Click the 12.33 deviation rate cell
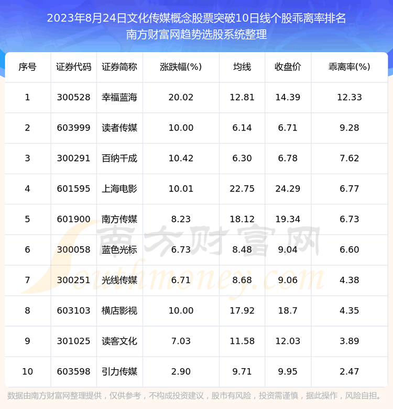Screen dimensions: 393x409 349,98
